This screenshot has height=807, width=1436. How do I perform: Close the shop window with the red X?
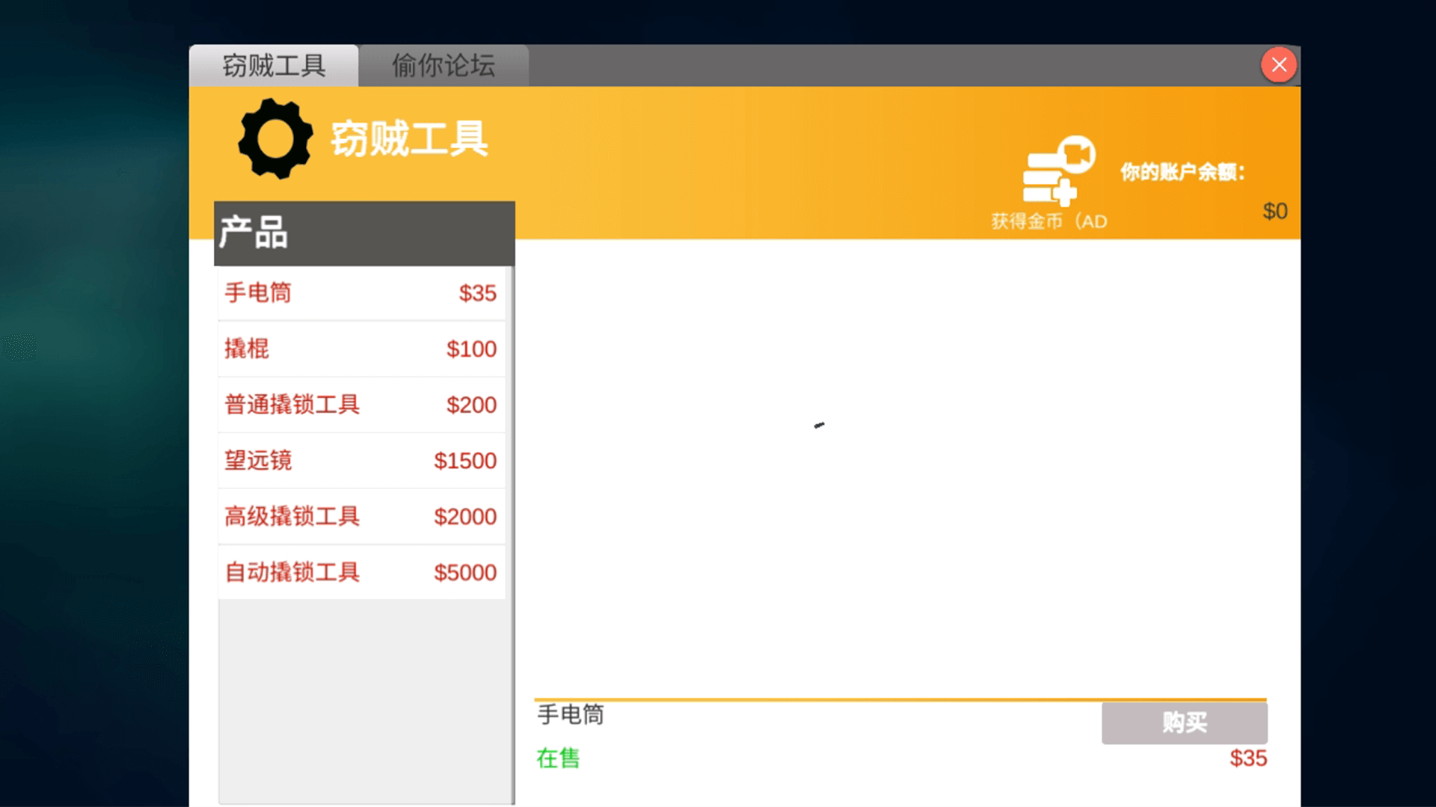tap(1278, 64)
